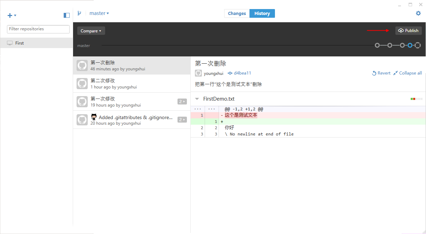The height and width of the screenshot is (234, 426).
Task: Click the Octocat icon in commit title
Action: coord(94,117)
